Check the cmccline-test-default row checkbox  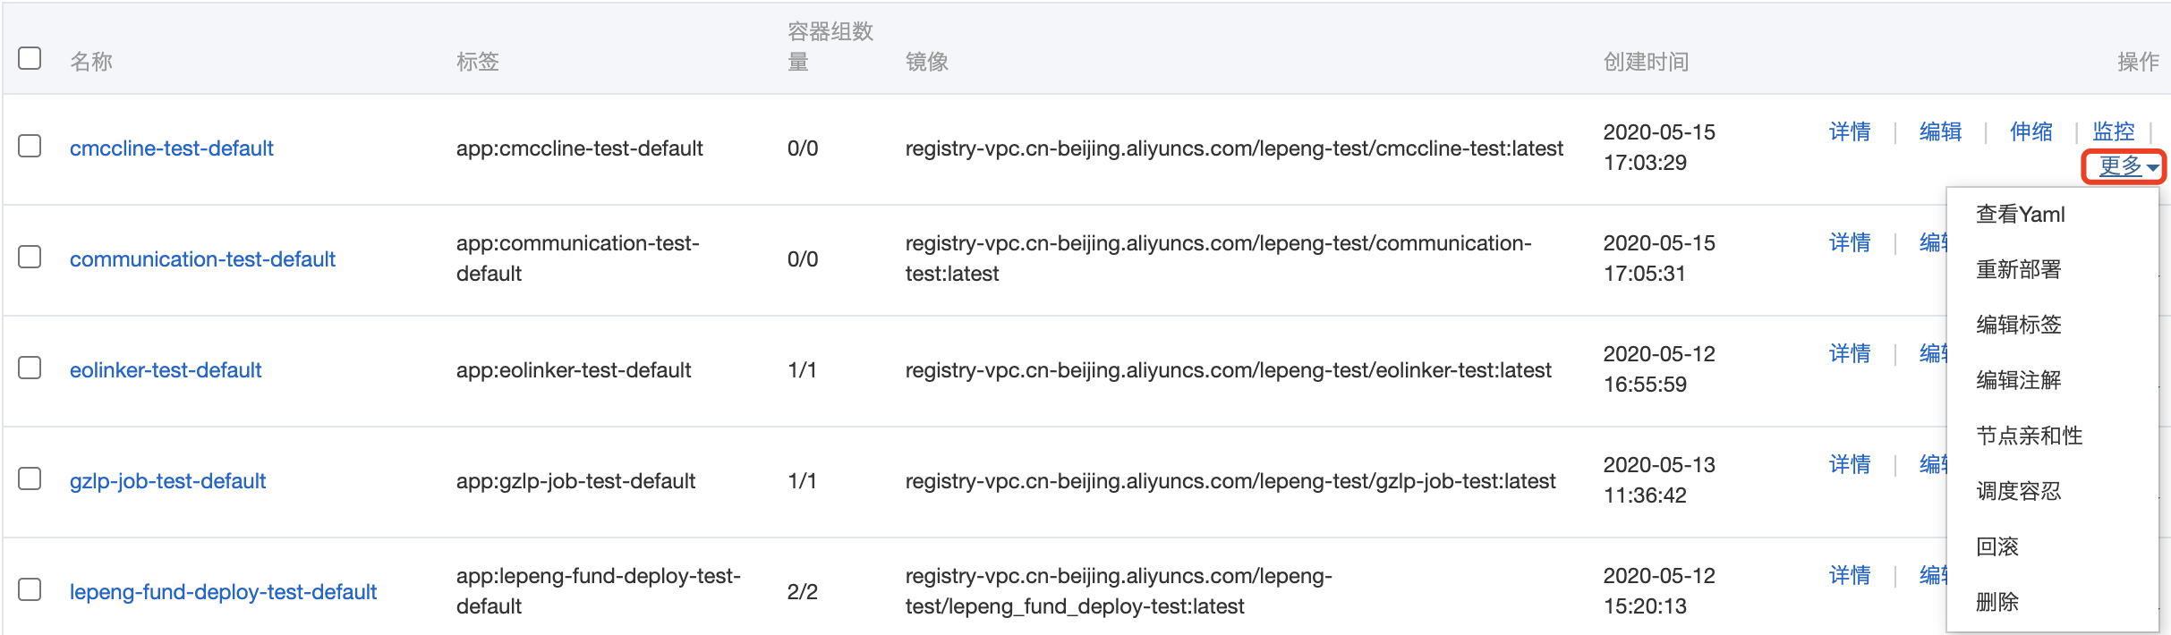[x=30, y=146]
